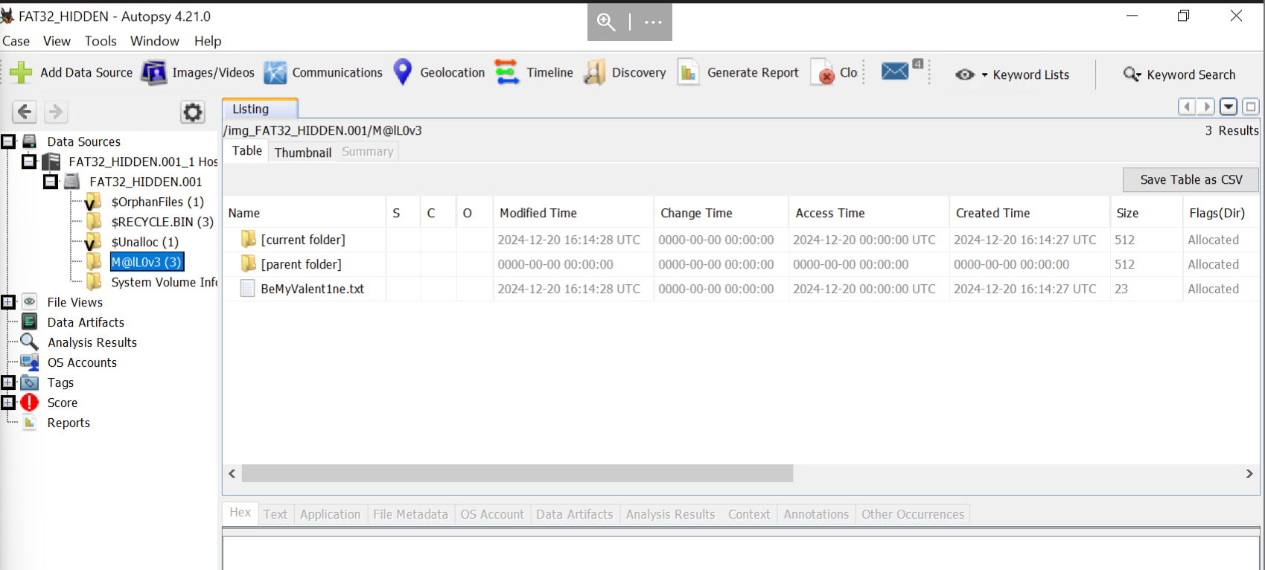
Task: Click the Analysis Results magnifier icon
Action: click(x=29, y=342)
